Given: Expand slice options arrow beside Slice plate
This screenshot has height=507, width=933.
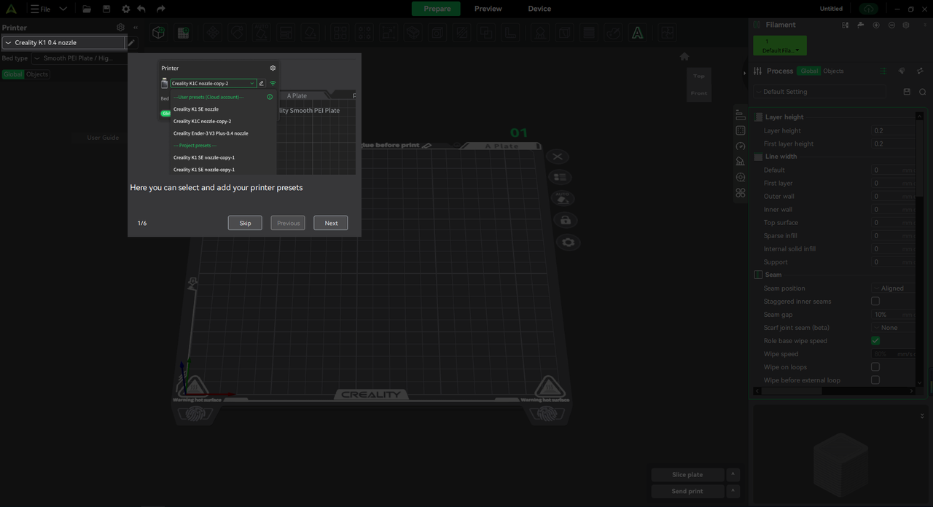Looking at the screenshot, I should coord(733,474).
